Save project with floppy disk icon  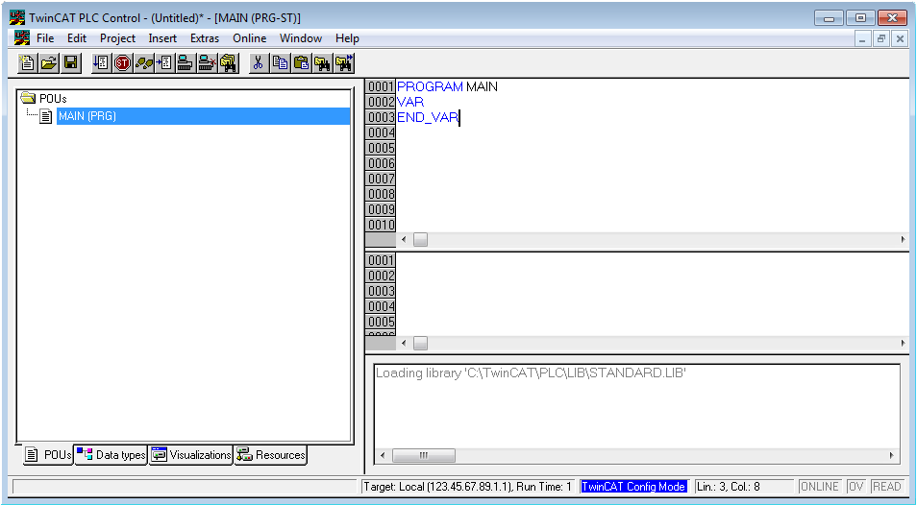70,63
